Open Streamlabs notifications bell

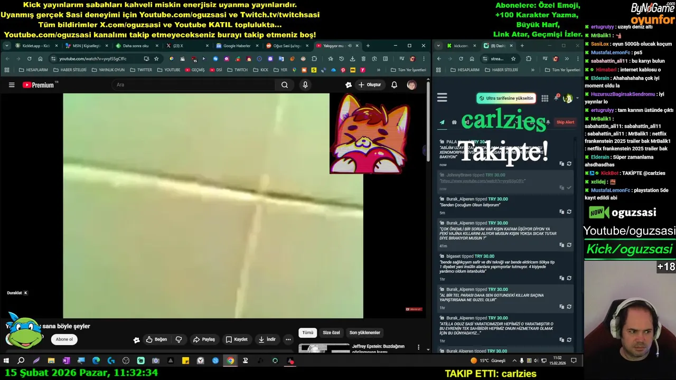pos(556,98)
